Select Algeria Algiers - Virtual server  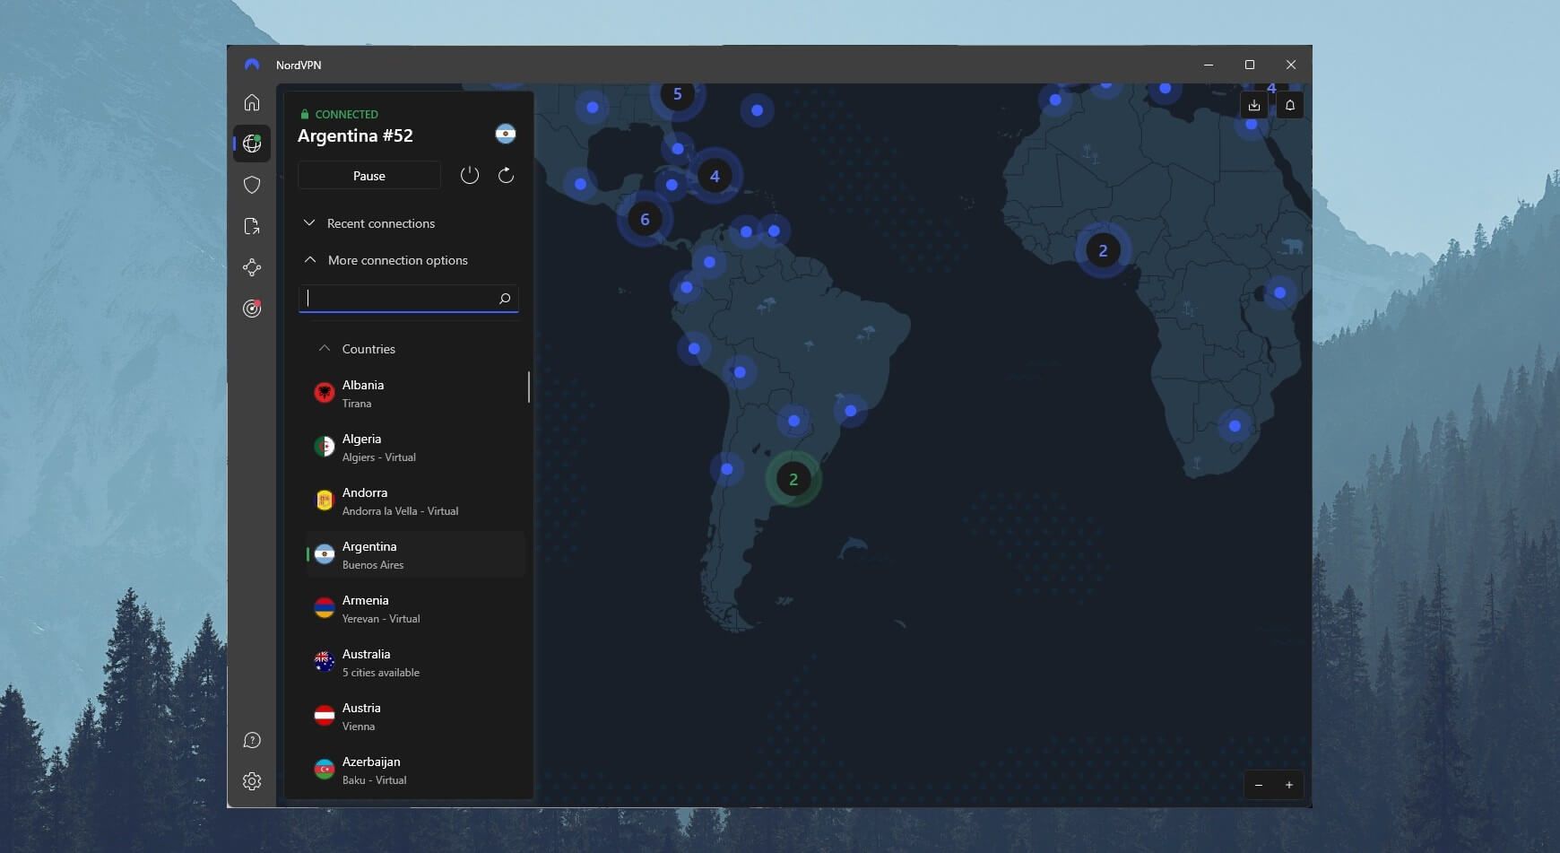tap(415, 447)
